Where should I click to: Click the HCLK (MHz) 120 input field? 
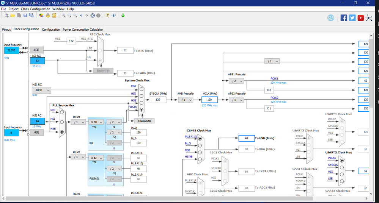point(209,100)
